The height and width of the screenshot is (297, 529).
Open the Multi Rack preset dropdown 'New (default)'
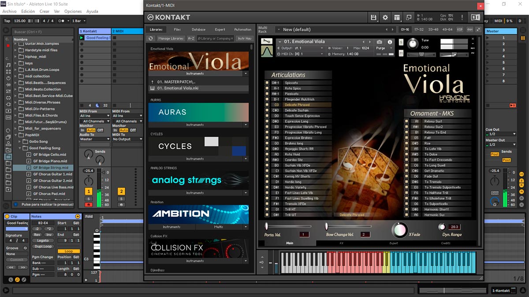pyautogui.click(x=335, y=29)
